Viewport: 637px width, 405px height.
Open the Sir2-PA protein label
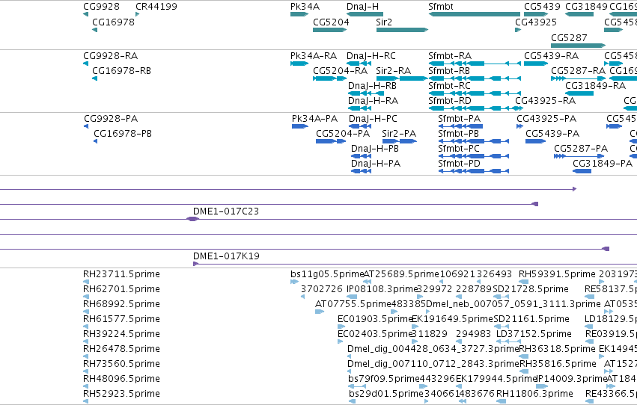(399, 134)
